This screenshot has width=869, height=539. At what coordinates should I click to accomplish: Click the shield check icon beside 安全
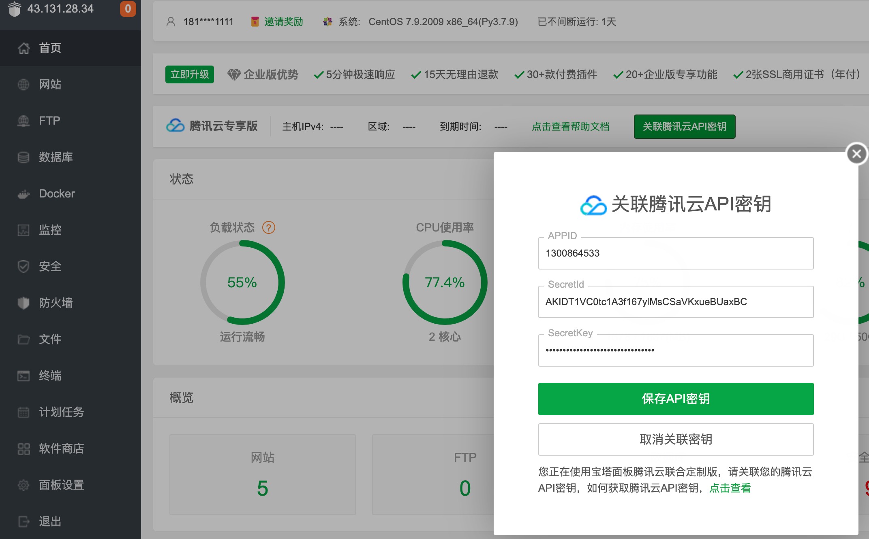point(24,267)
